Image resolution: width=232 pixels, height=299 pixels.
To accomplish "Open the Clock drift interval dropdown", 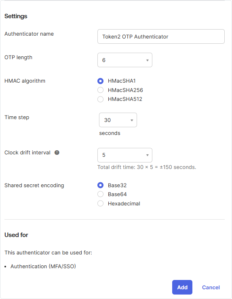I will [125, 155].
